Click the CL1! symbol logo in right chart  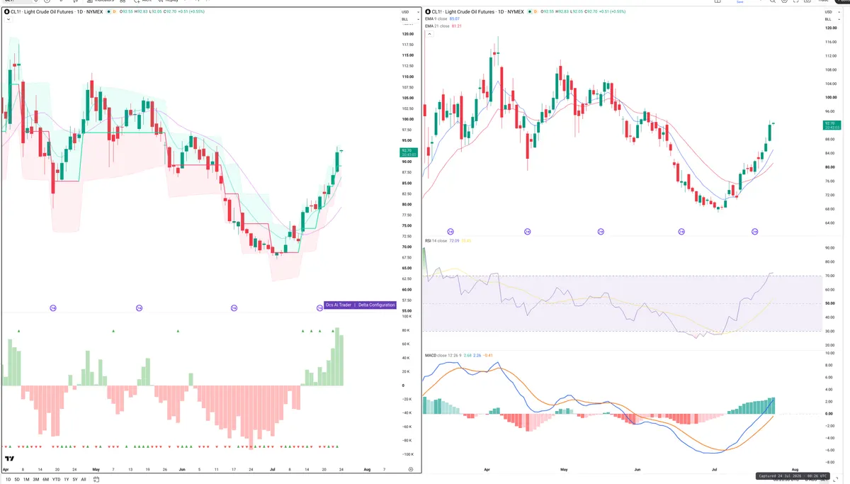coord(429,11)
